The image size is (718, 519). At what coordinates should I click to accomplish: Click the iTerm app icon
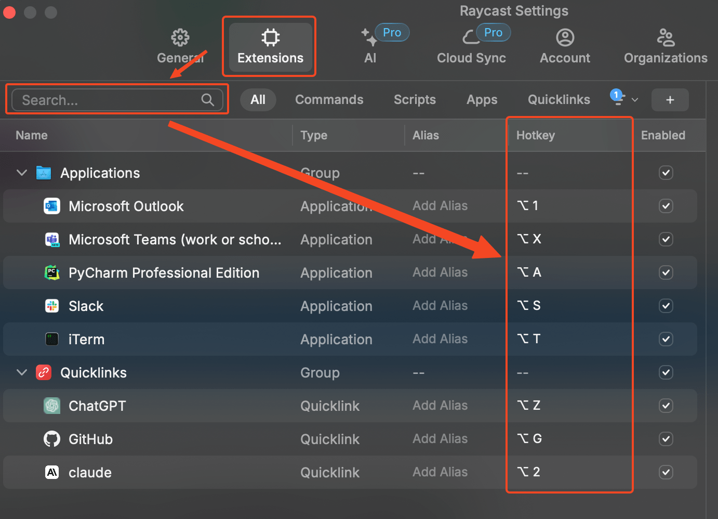pos(52,339)
